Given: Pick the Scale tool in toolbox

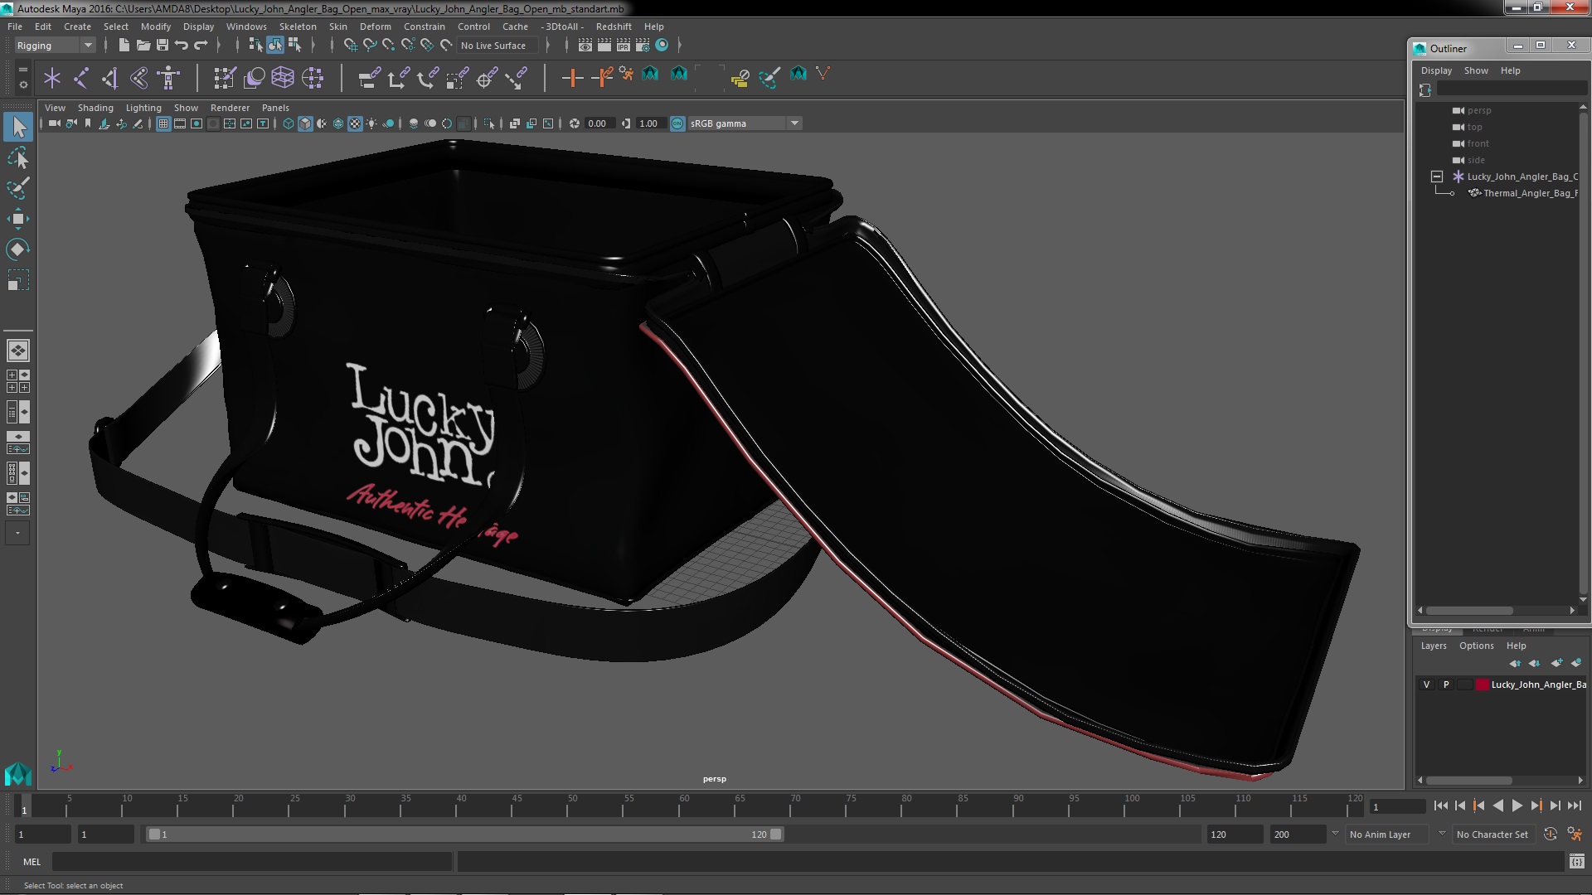Looking at the screenshot, I should (18, 280).
